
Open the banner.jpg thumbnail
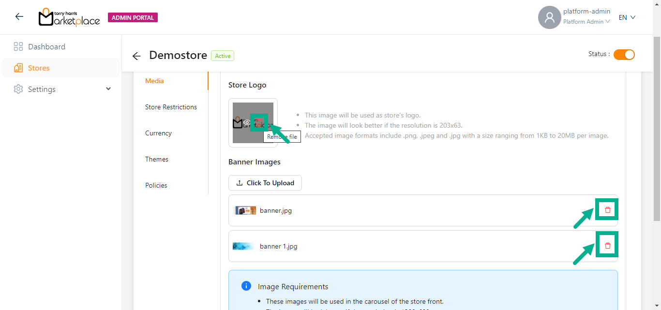[x=245, y=210]
